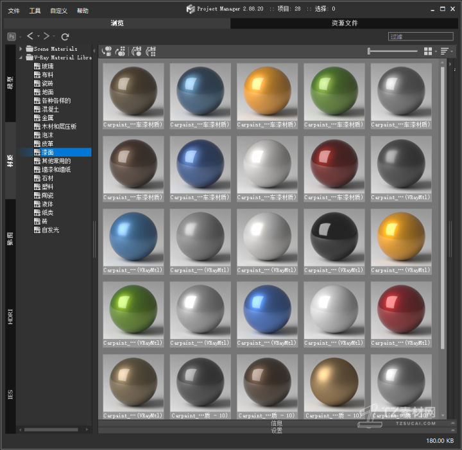Viewport: 462px width, 450px height.
Task: Select the highlighted 漆面 library
Action: click(x=44, y=152)
